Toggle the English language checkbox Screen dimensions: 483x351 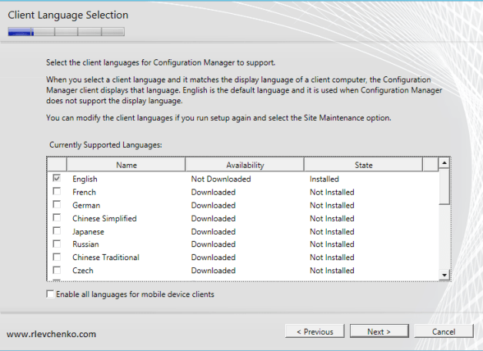tap(57, 179)
